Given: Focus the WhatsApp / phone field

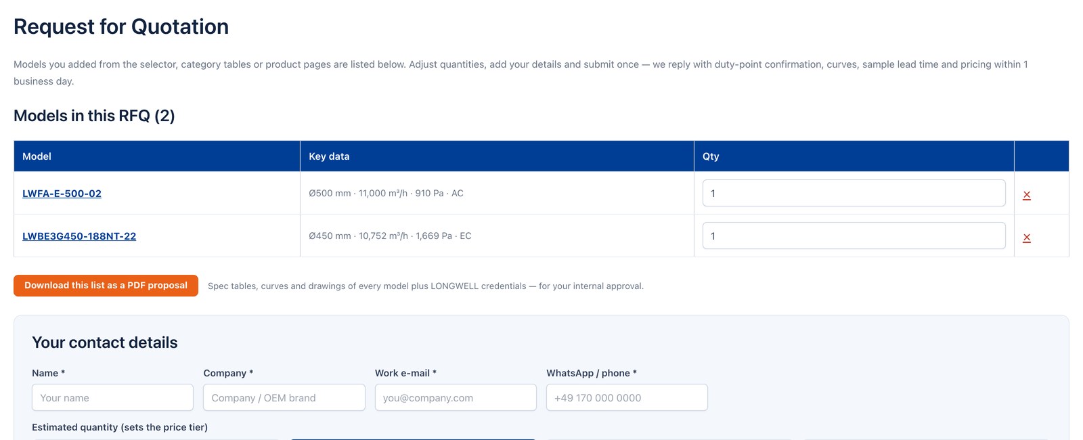Looking at the screenshot, I should [627, 397].
